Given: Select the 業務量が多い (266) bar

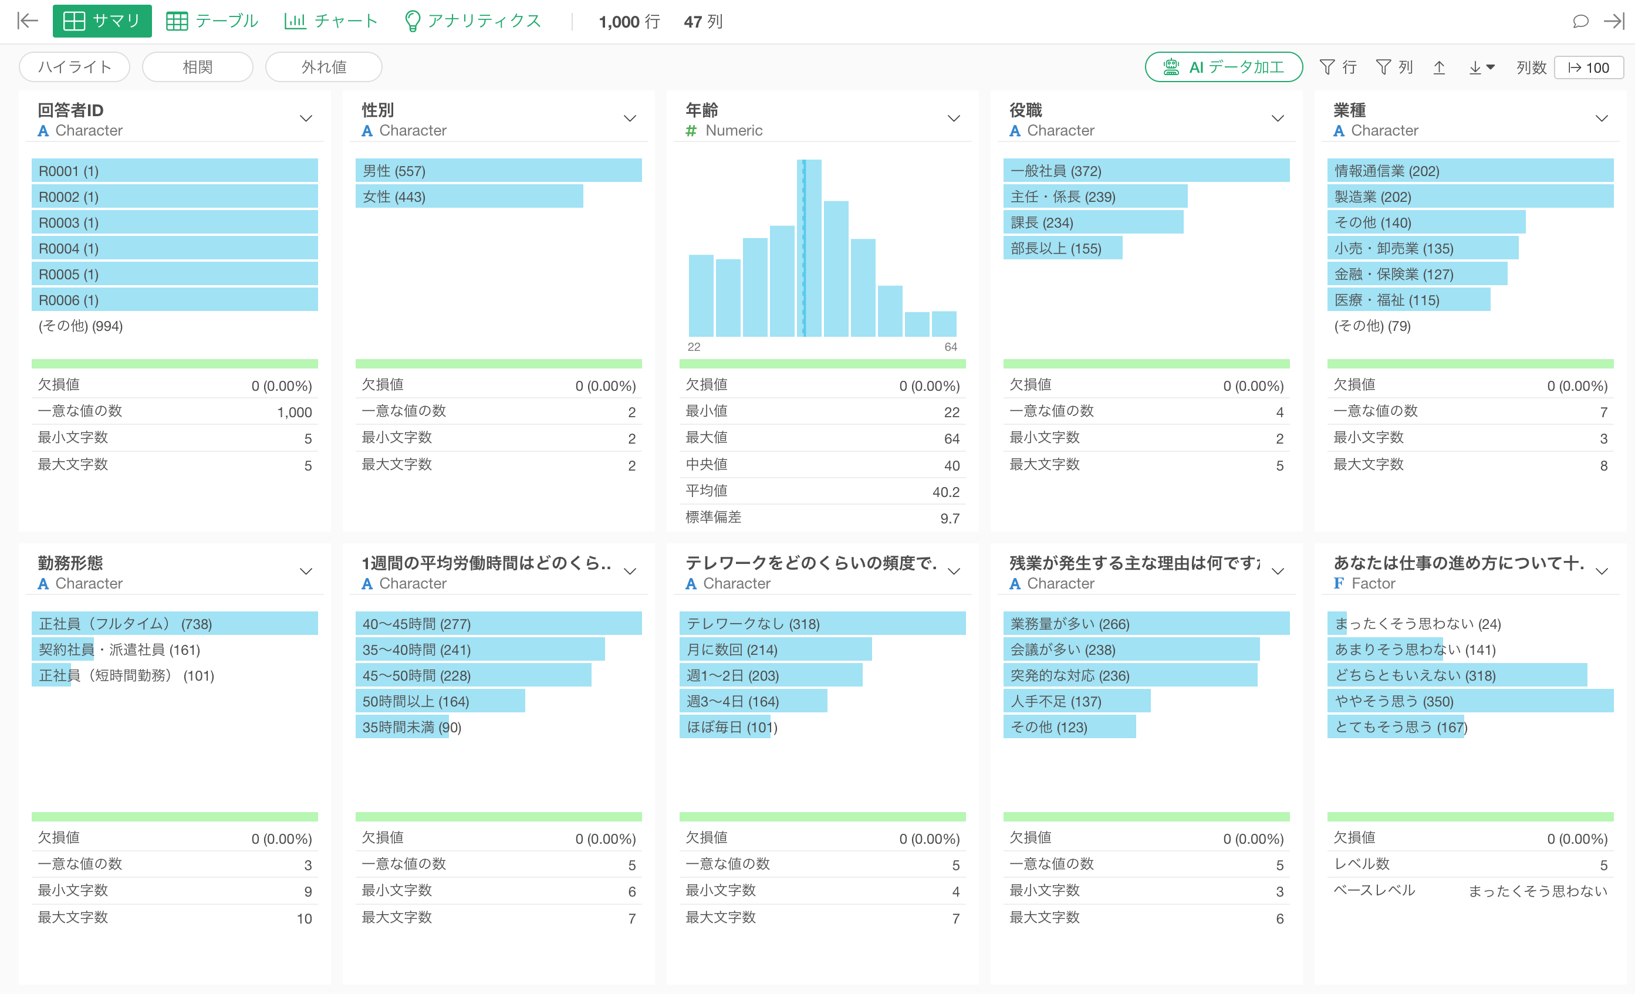Looking at the screenshot, I should point(1146,623).
